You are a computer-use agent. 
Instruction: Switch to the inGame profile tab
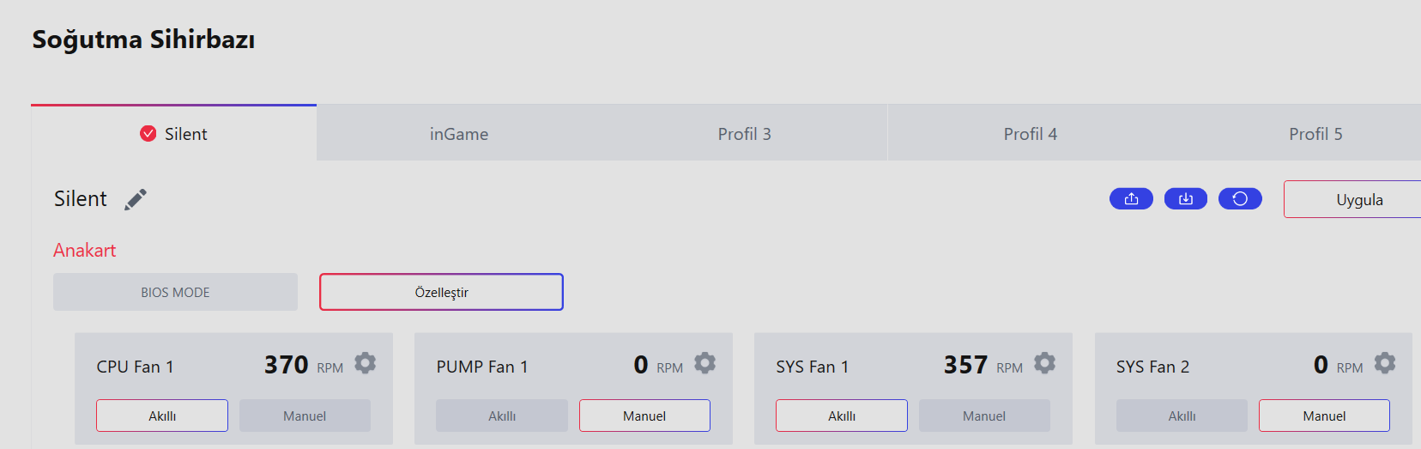459,134
